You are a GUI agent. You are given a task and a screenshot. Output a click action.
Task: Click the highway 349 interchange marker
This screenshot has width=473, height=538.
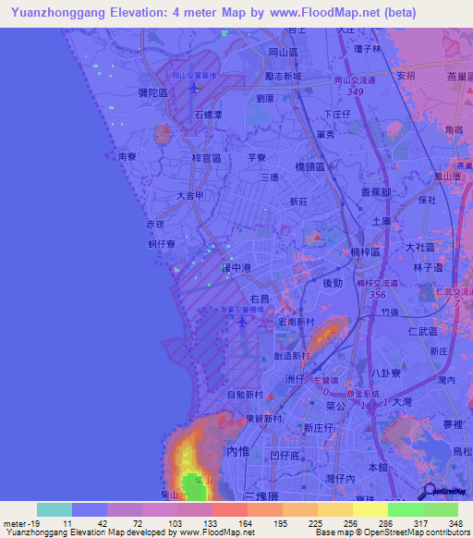(355, 92)
